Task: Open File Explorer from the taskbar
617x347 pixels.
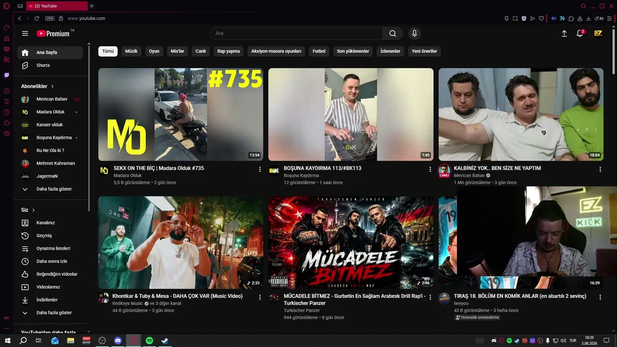Action: pyautogui.click(x=70, y=340)
